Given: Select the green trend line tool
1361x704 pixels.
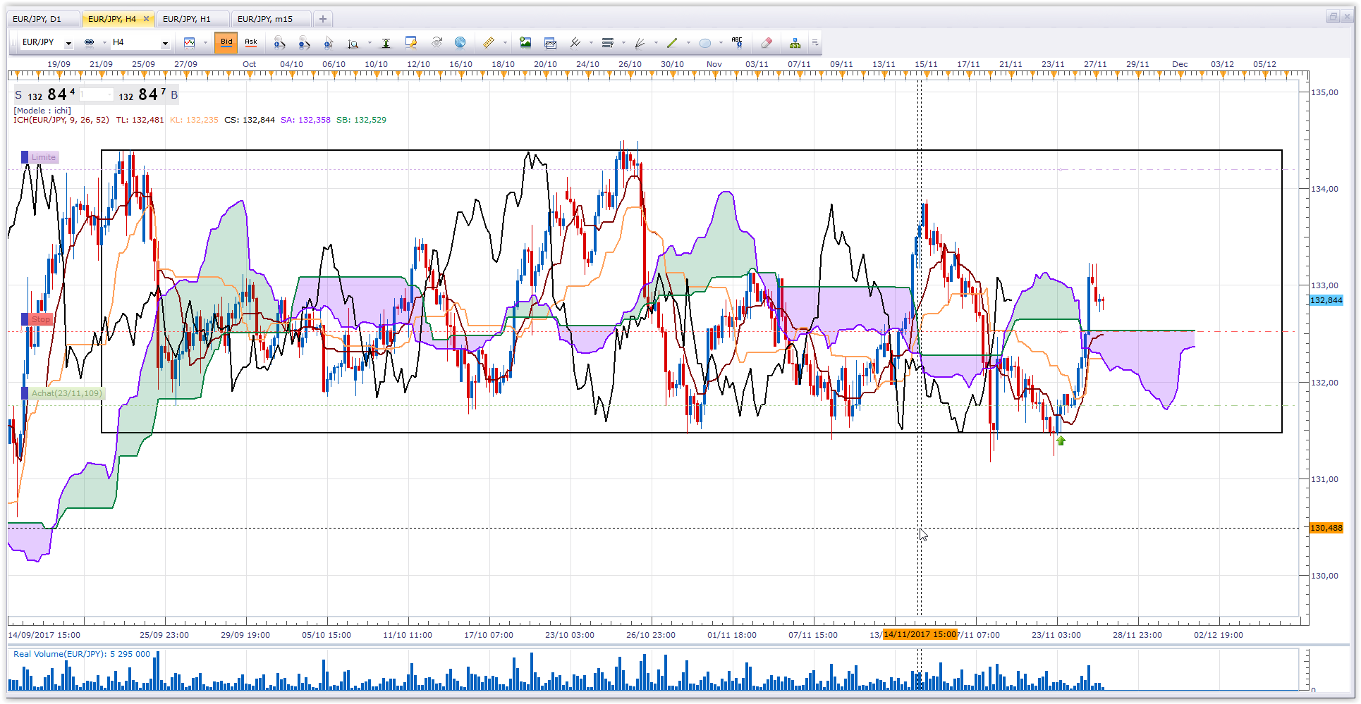Looking at the screenshot, I should [672, 43].
